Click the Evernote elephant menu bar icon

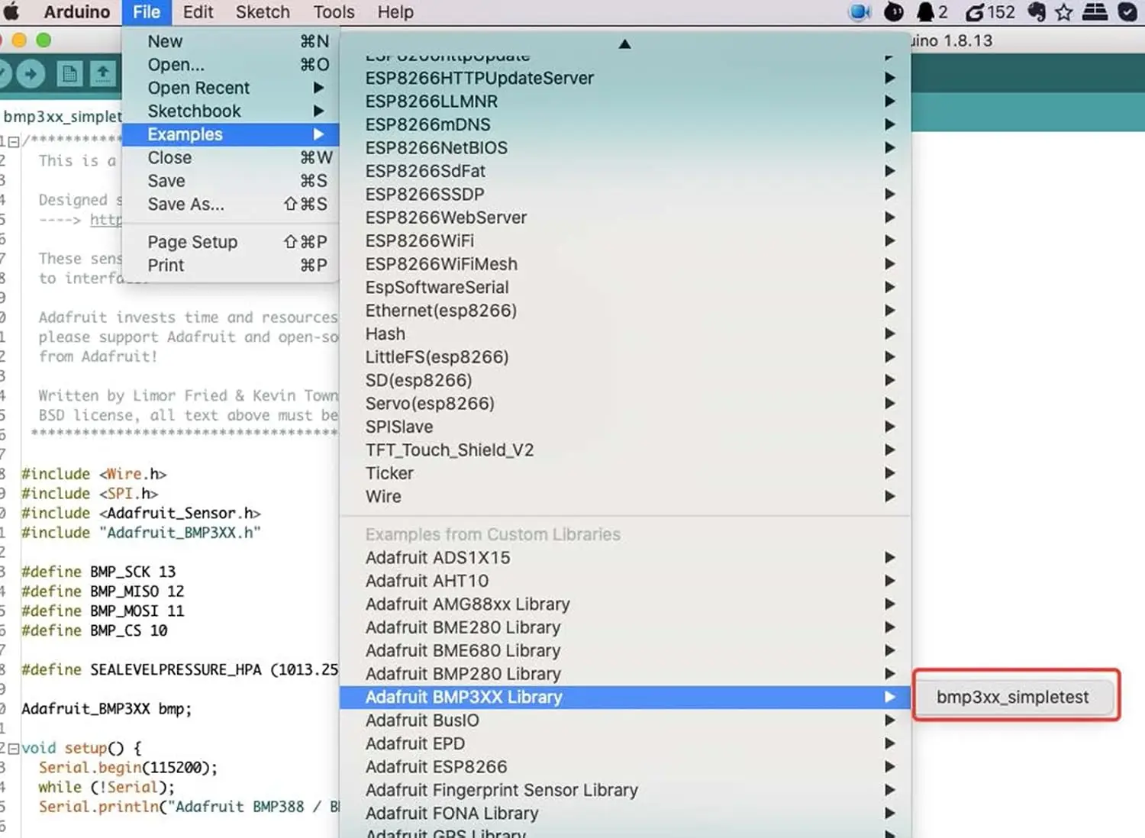[1036, 11]
